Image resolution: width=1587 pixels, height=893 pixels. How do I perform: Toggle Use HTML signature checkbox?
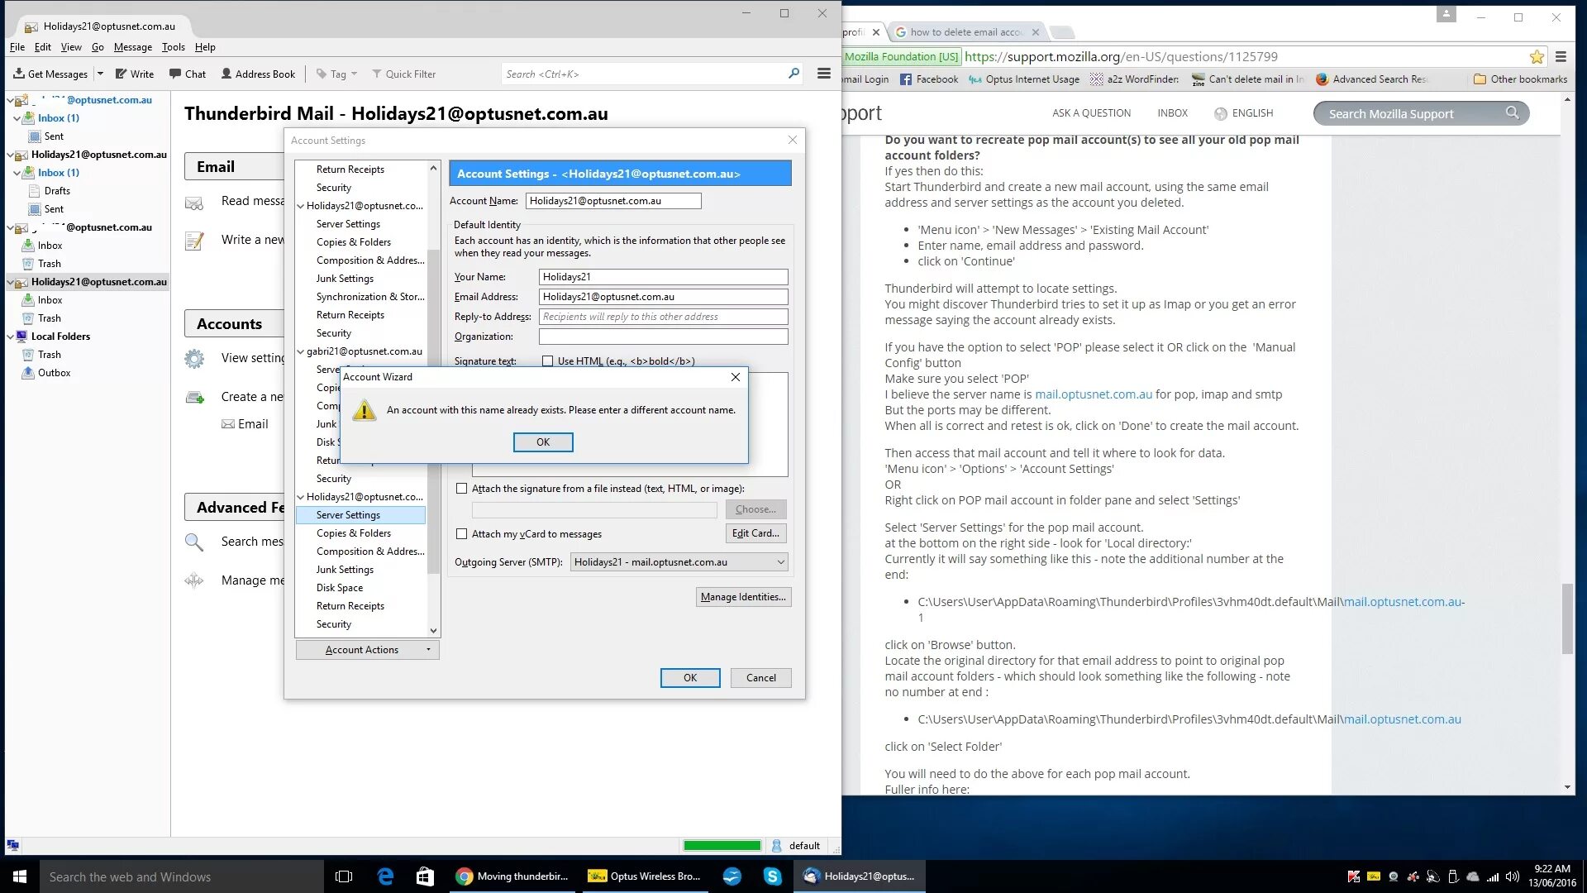click(x=548, y=361)
